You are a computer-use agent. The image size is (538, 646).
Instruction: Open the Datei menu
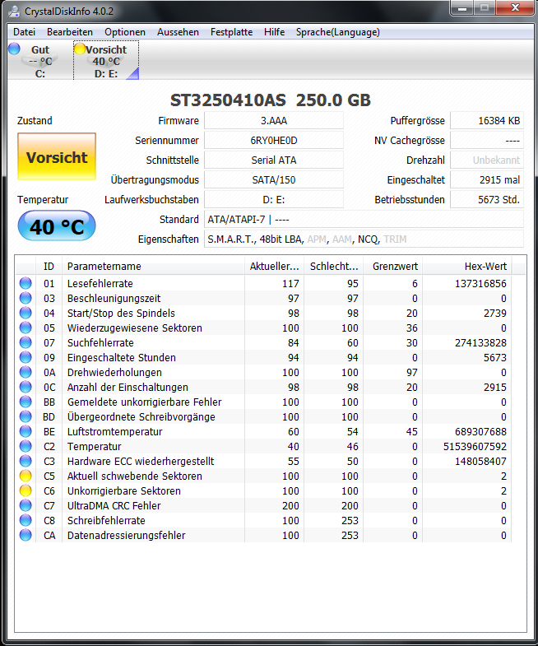[24, 32]
